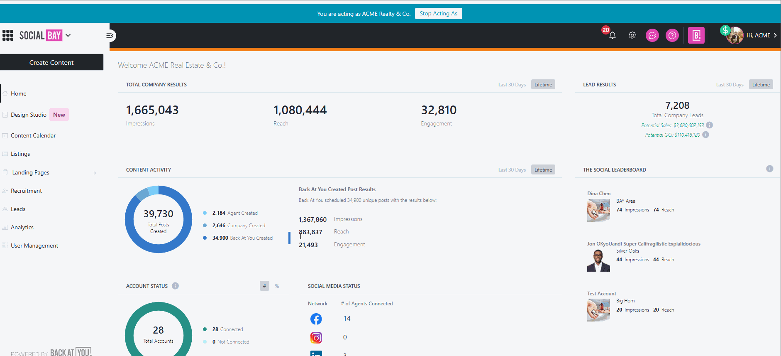Click the Facebook network icon
Viewport: 781px width, 356px height.
tap(316, 319)
